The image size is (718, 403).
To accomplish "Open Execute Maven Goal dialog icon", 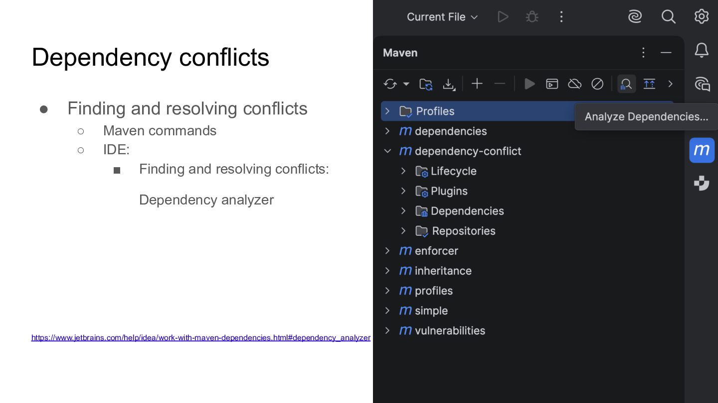I will pos(552,84).
